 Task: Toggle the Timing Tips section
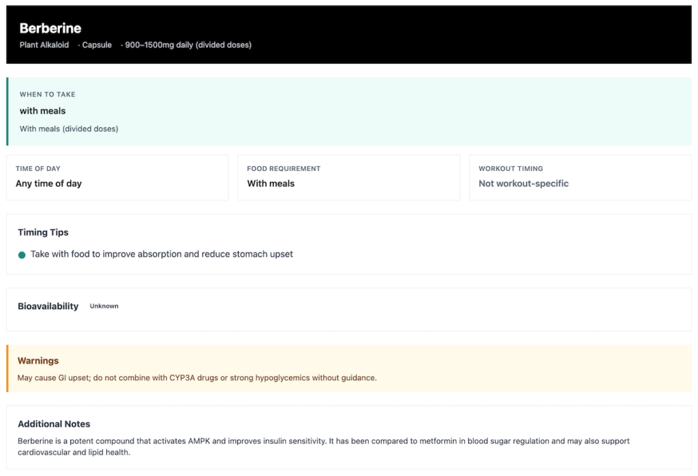(349, 243)
